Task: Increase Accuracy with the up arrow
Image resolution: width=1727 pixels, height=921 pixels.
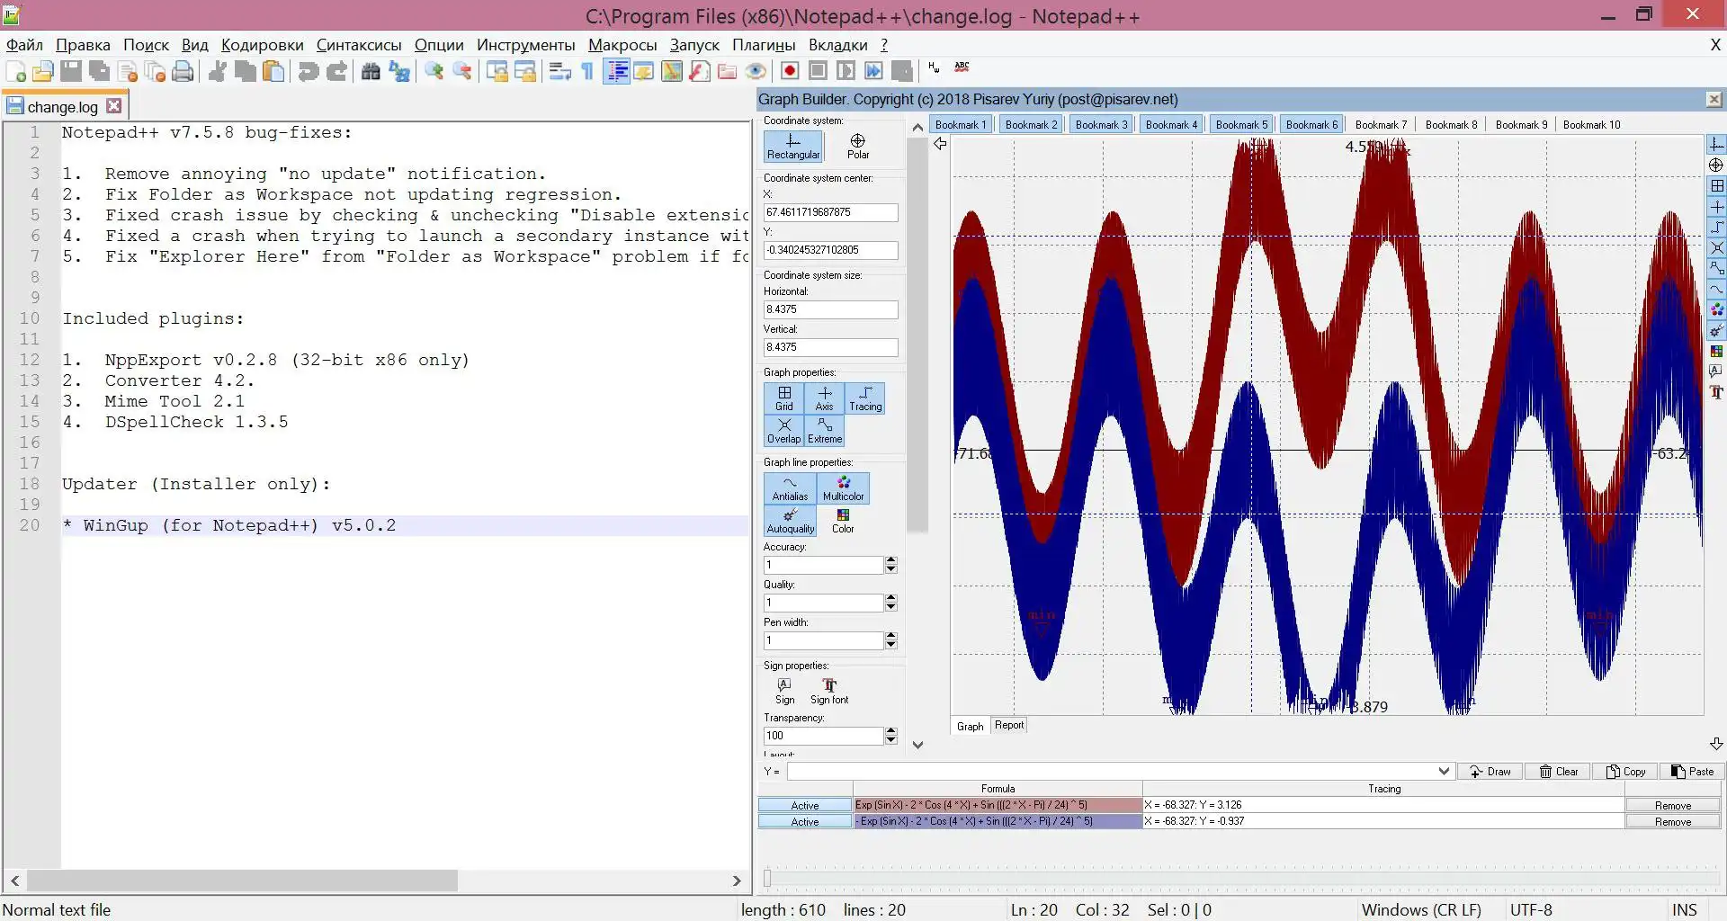Action: [x=890, y=560]
